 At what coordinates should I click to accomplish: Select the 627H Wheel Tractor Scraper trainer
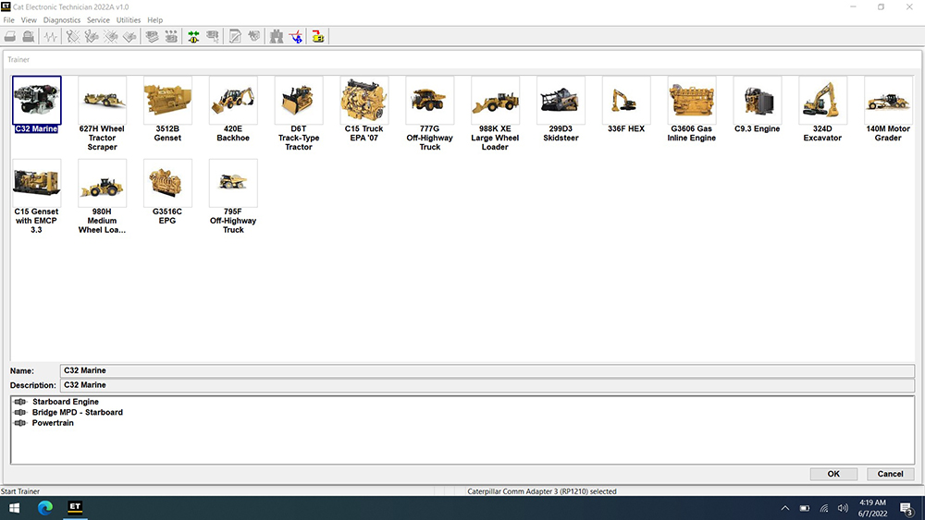[102, 114]
